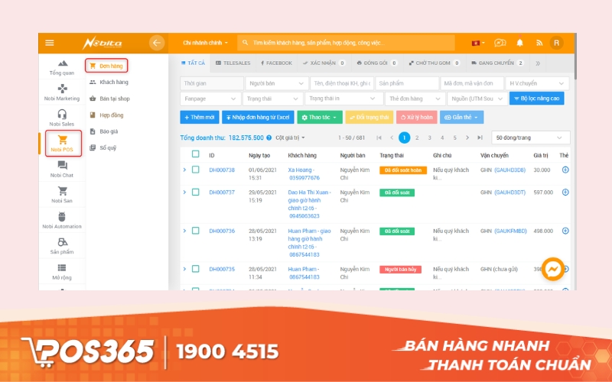Switch to the XÁC NHẬN tab
This screenshot has height=382, width=612.
coord(324,63)
